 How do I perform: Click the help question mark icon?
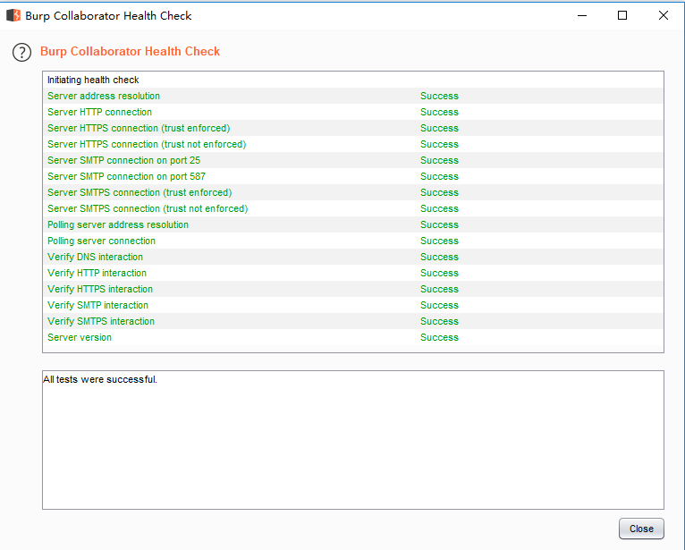click(x=21, y=53)
